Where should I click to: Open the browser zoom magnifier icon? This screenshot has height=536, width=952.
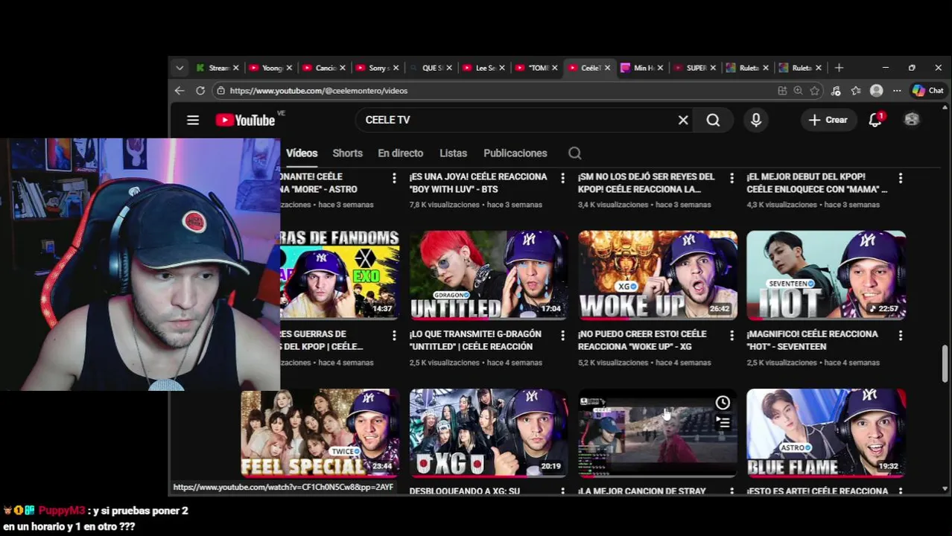coord(799,91)
